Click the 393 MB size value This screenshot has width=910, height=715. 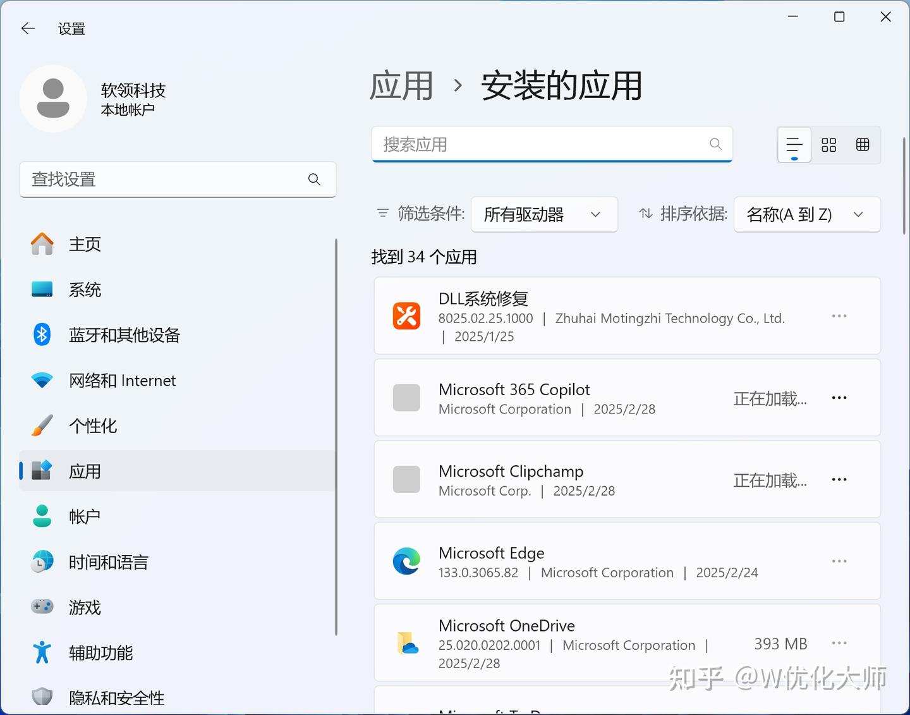(781, 644)
